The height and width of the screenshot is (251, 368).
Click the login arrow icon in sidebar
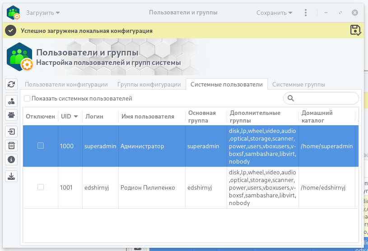click(x=11, y=132)
